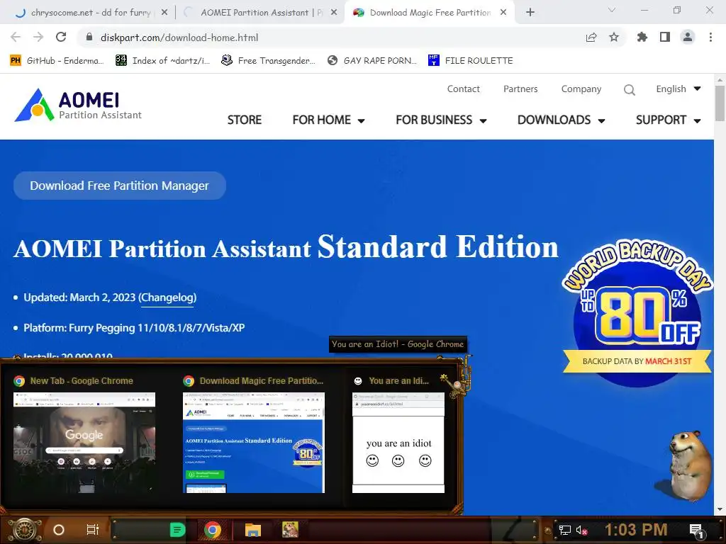Click the hamster app icon on taskbar
The width and height of the screenshot is (726, 544).
(290, 530)
